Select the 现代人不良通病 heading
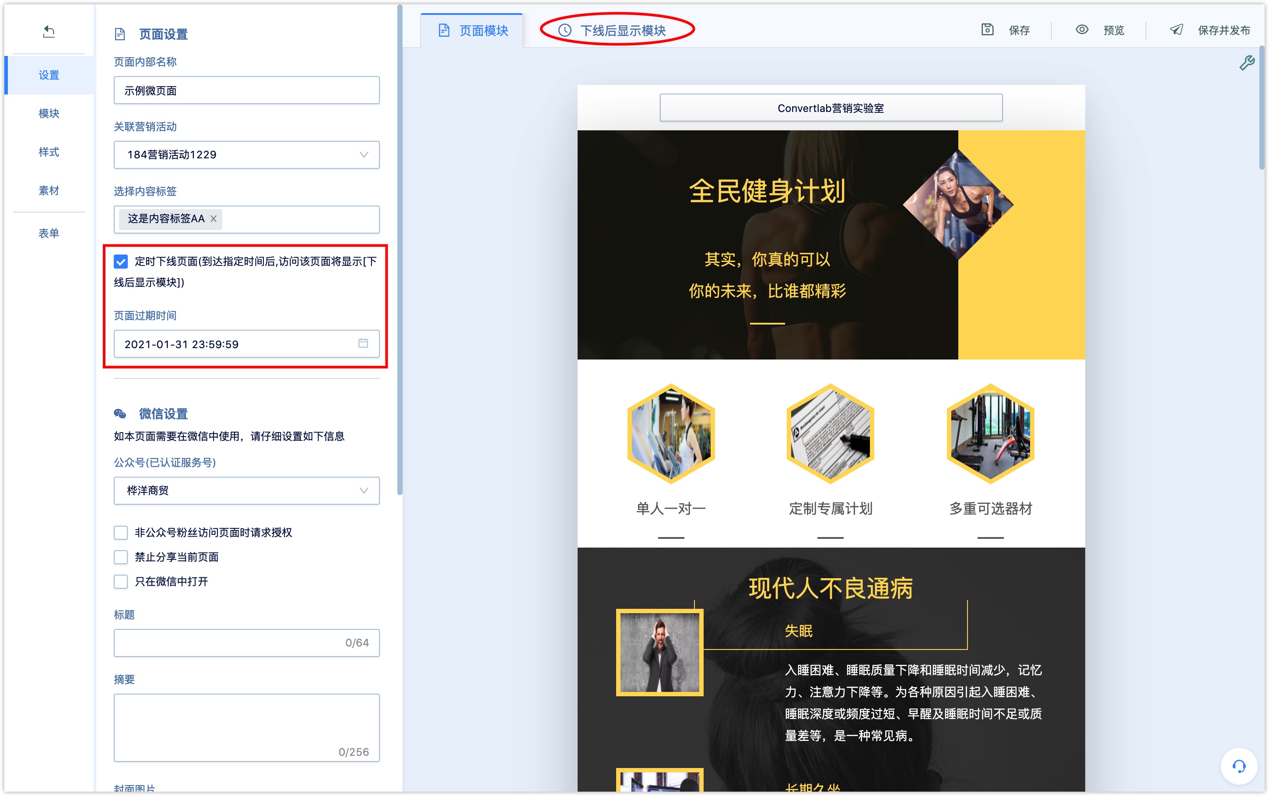 [x=831, y=588]
